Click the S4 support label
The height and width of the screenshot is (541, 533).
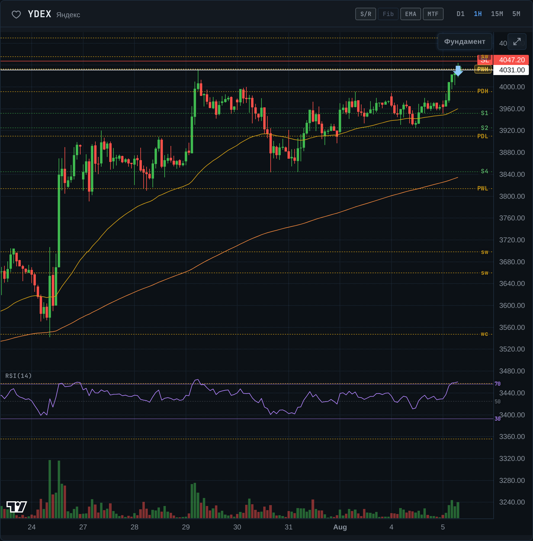click(x=484, y=171)
